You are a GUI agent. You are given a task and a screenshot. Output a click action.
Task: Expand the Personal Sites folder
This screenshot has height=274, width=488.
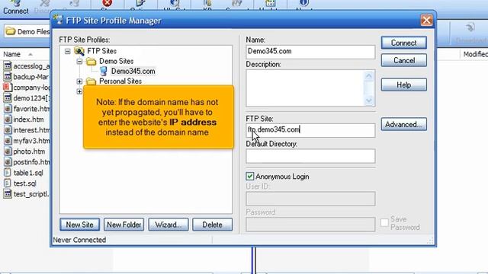79,81
